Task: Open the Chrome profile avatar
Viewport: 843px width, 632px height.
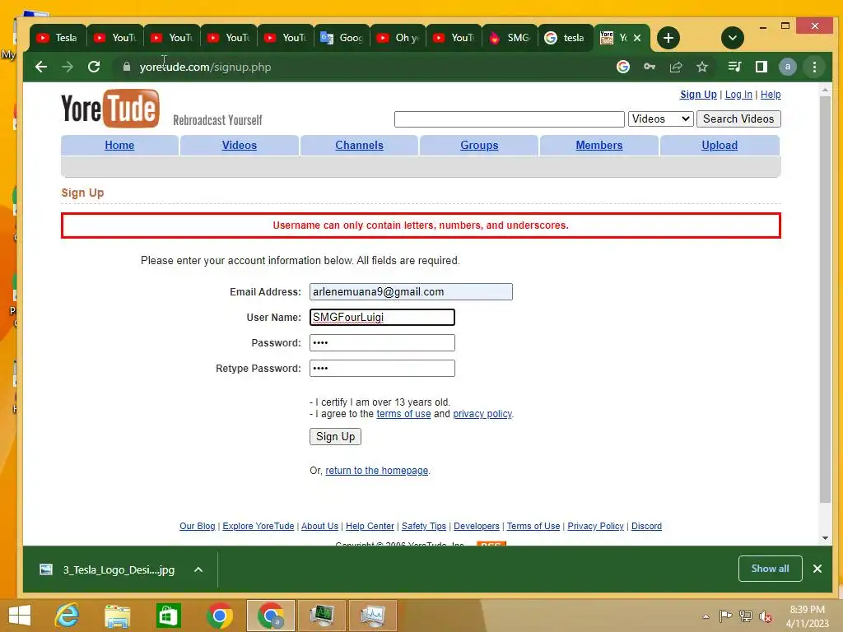Action: pyautogui.click(x=788, y=67)
